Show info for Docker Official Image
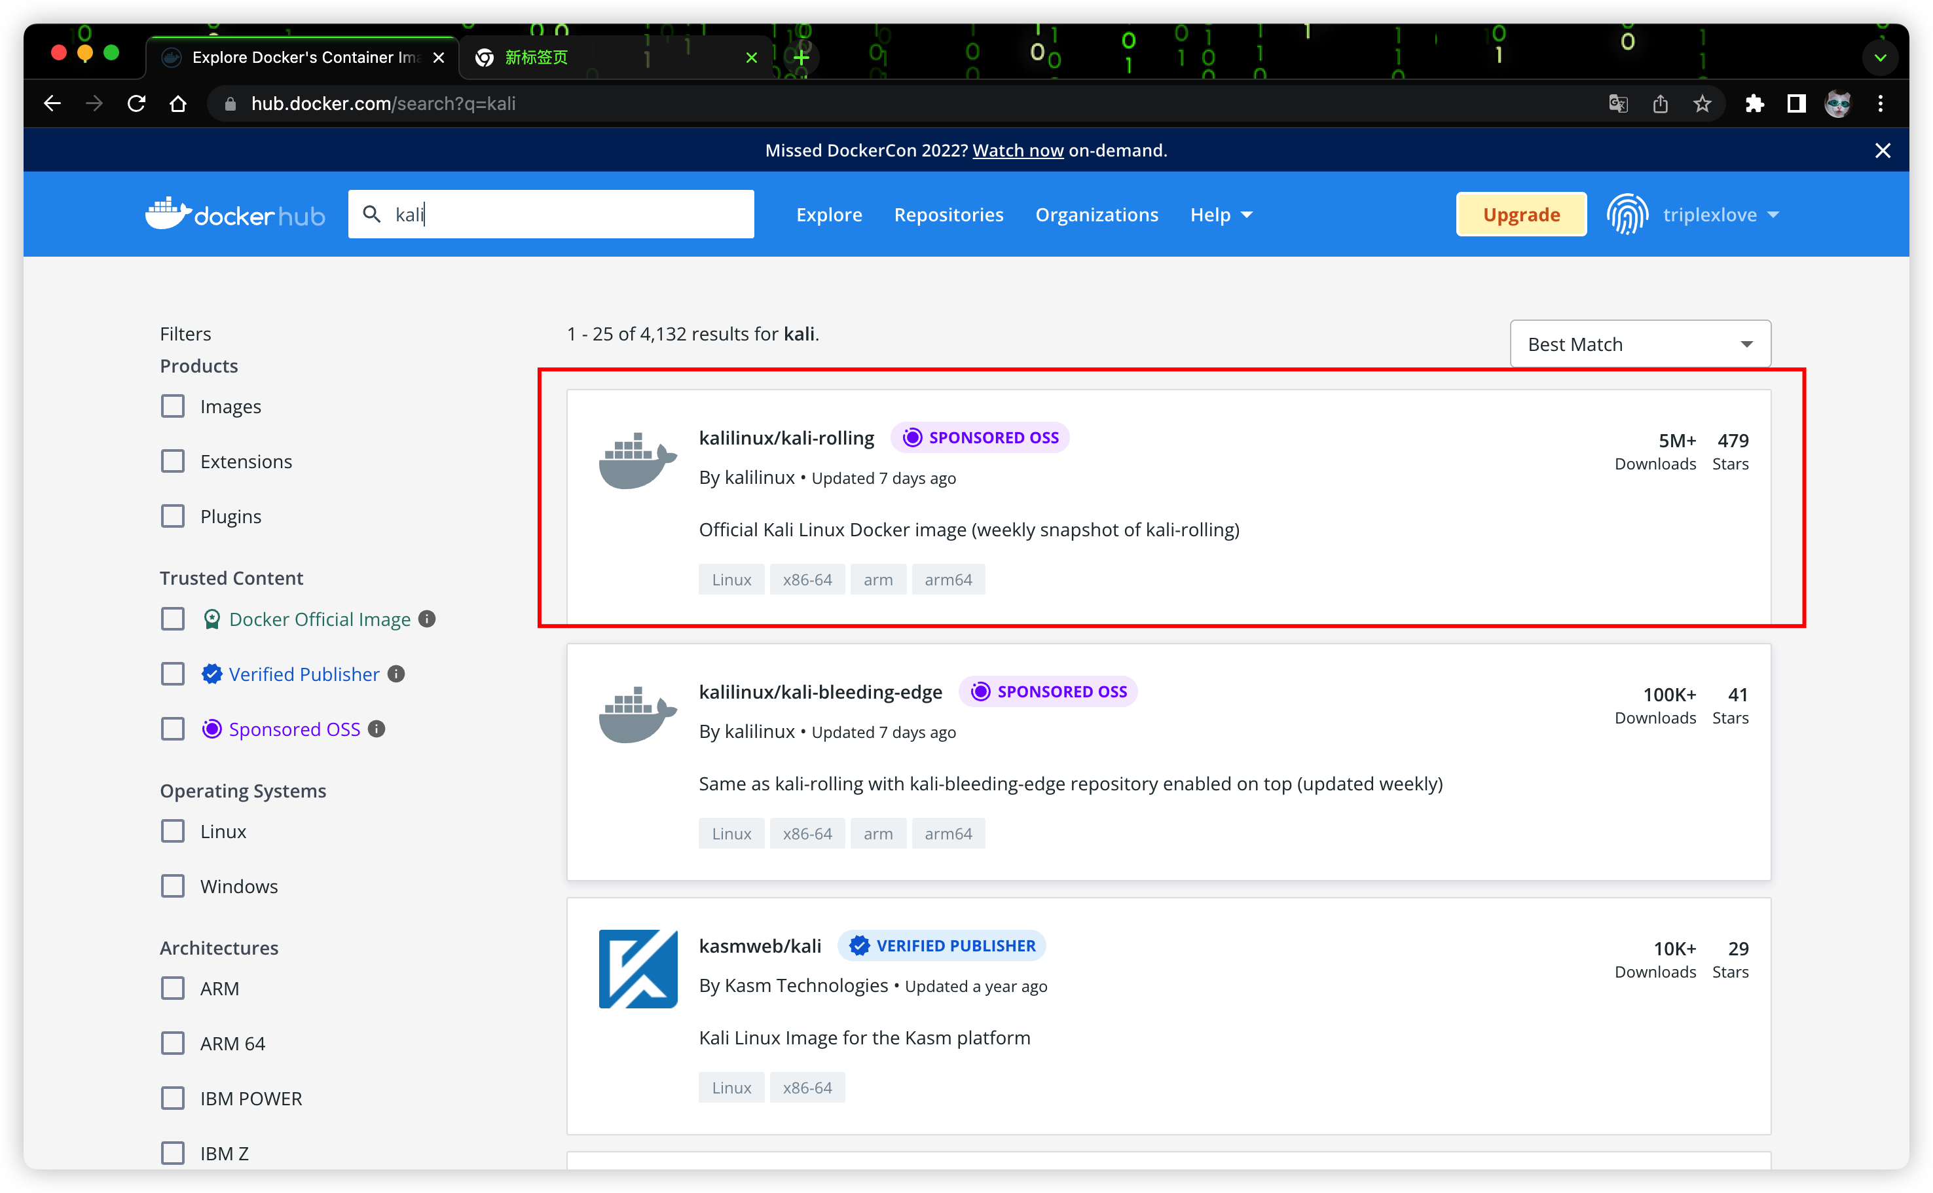The width and height of the screenshot is (1933, 1193). tap(427, 619)
